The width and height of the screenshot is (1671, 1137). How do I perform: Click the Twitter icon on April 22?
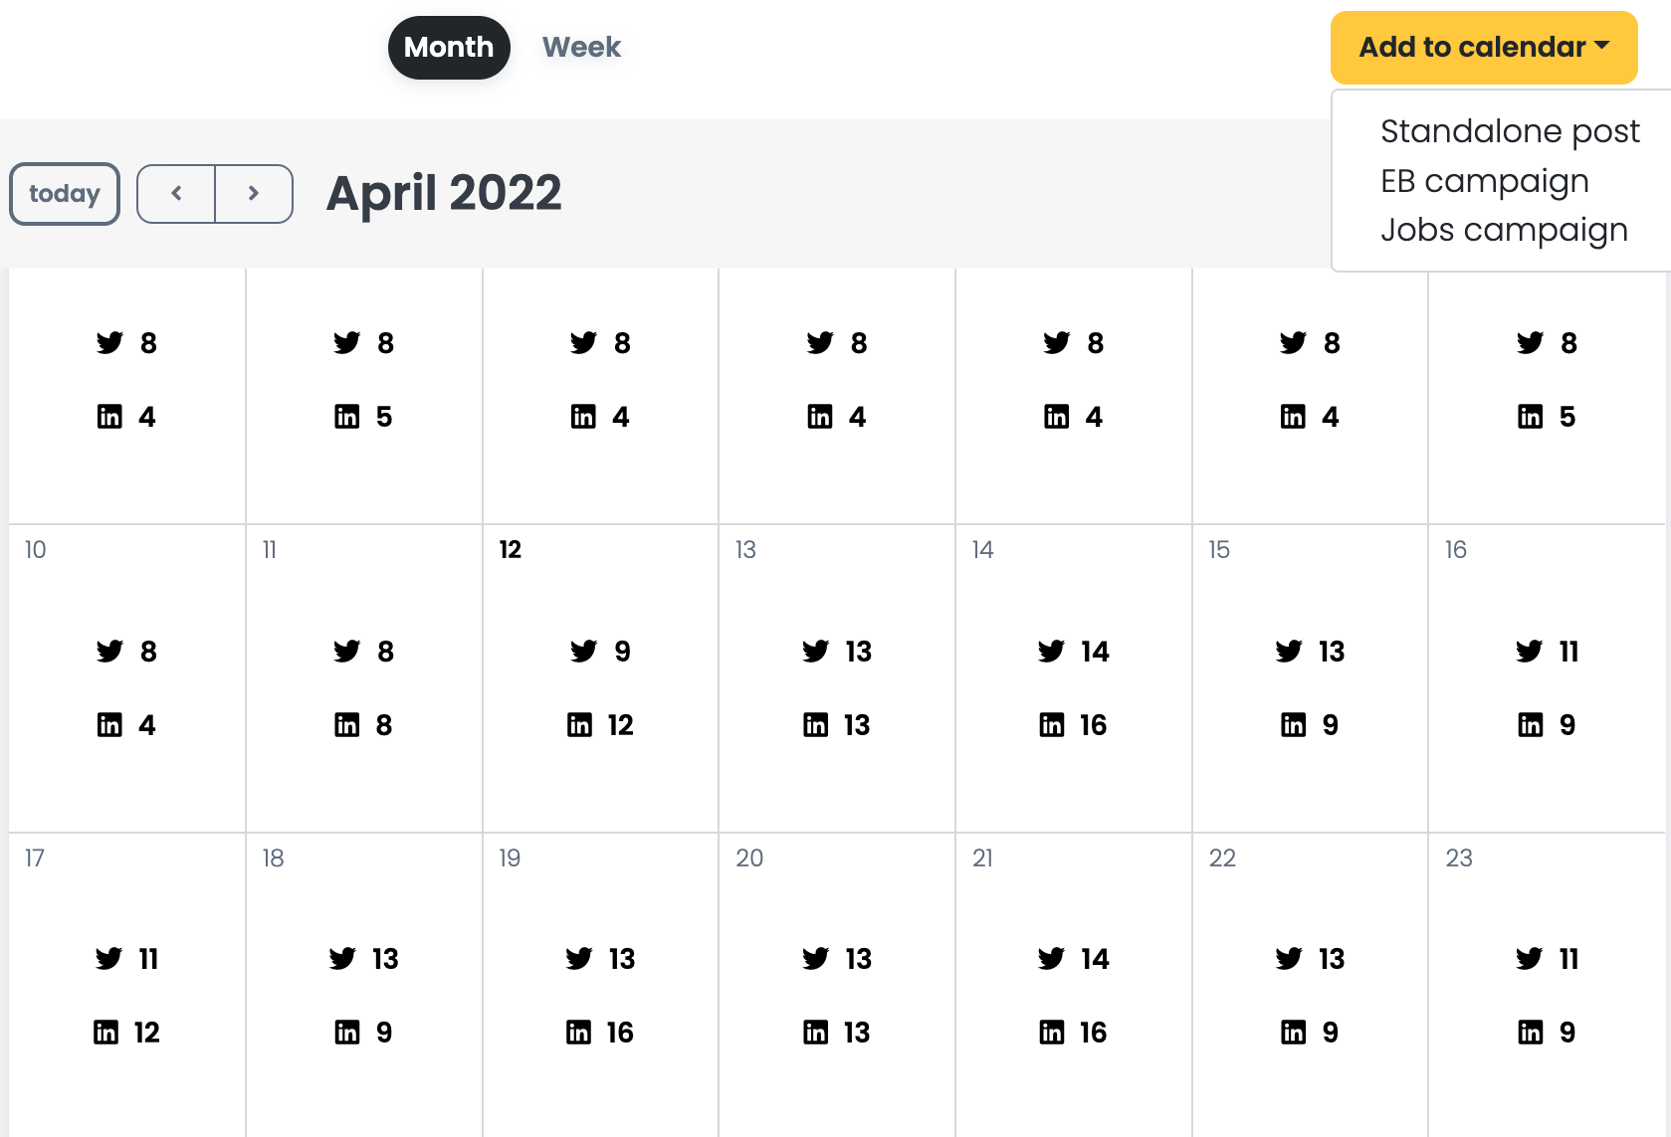1289,959
